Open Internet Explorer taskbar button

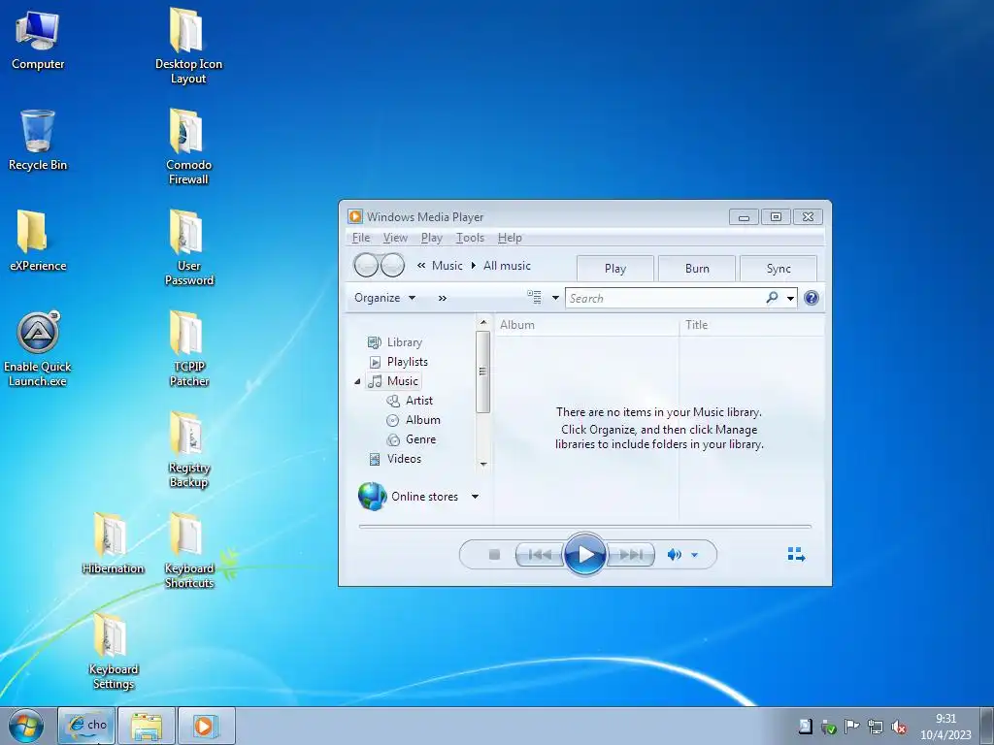(x=86, y=726)
